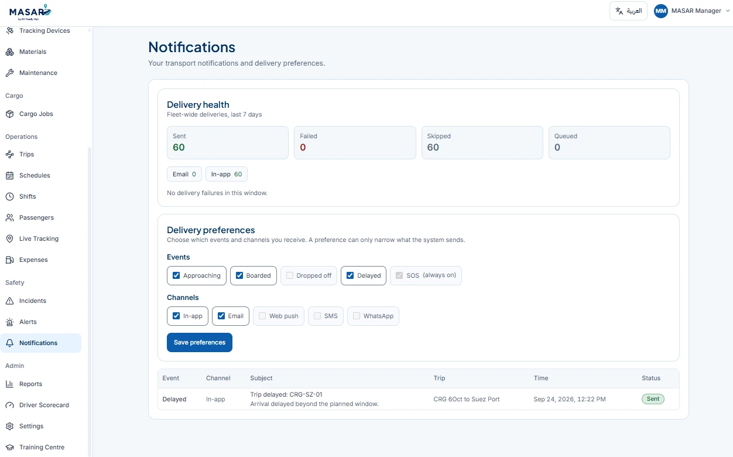
Task: Click the Failed 0 stat card
Action: tap(355, 142)
